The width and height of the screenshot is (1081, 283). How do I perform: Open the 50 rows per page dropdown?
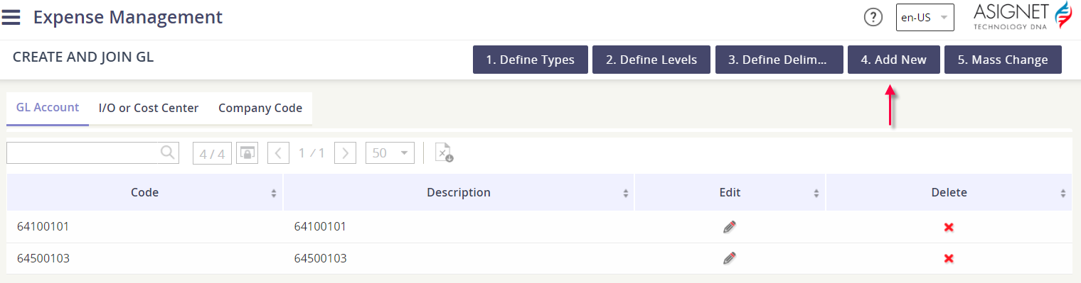(390, 153)
